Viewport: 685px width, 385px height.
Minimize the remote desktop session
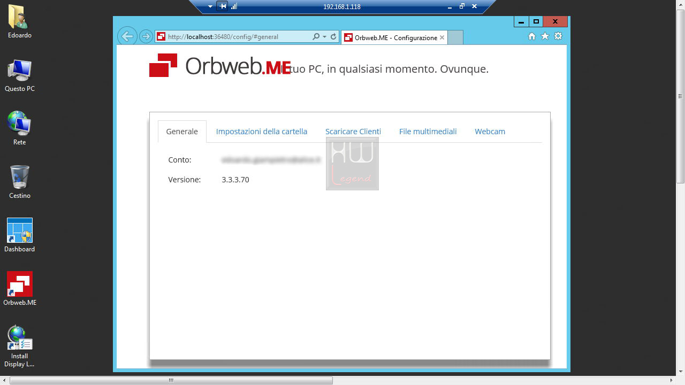[x=450, y=6]
